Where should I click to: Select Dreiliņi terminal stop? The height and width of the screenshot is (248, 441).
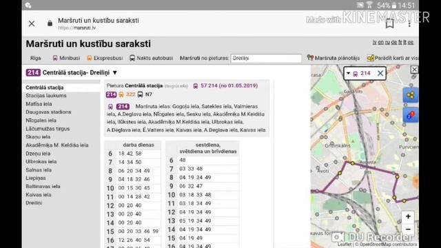point(34,203)
